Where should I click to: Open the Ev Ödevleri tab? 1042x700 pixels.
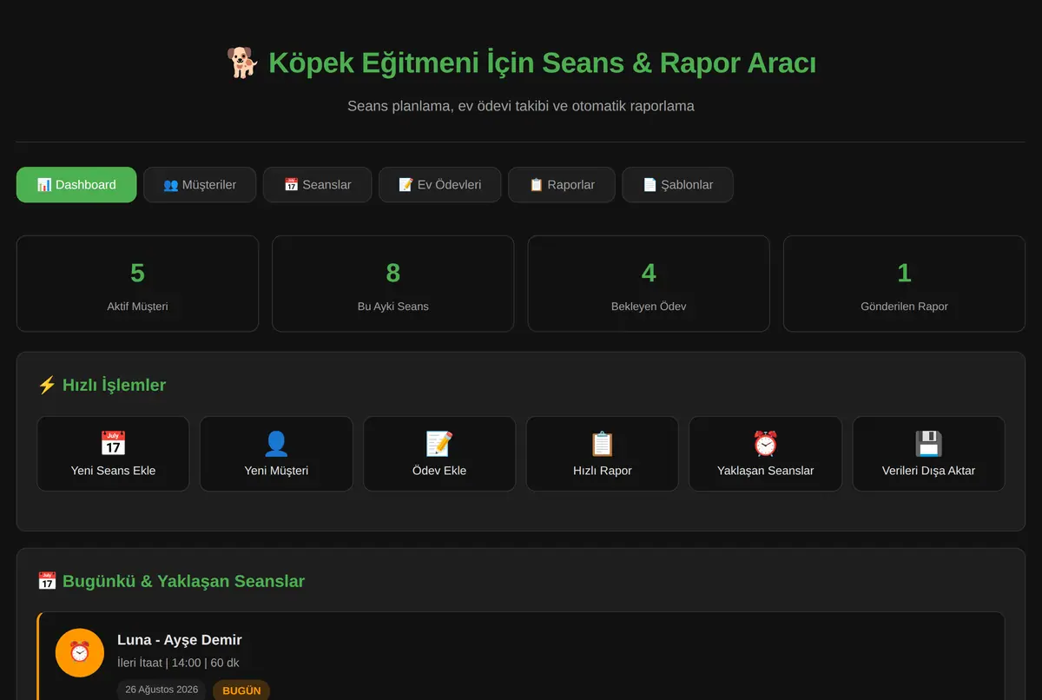tap(439, 185)
